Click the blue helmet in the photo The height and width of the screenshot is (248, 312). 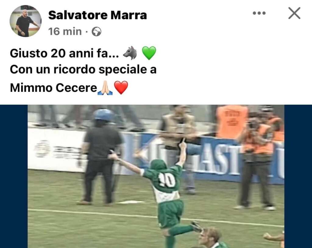[103, 115]
